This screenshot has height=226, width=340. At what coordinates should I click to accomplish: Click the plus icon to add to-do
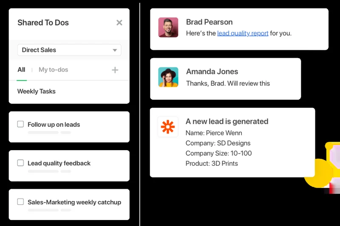(x=115, y=70)
